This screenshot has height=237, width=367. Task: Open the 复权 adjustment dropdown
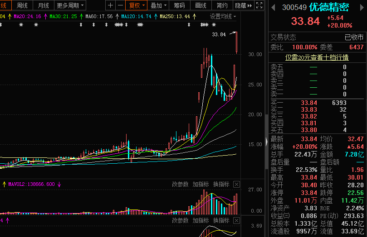[136, 5]
